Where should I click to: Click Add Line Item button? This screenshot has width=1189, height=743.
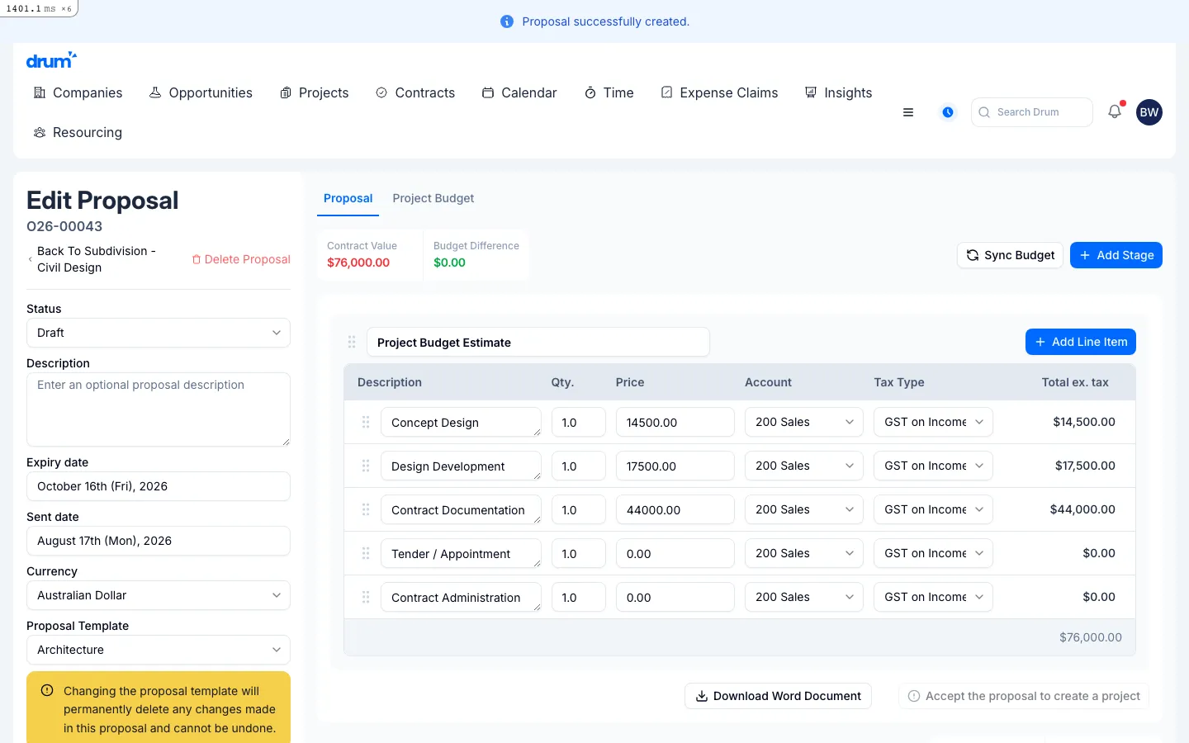(x=1081, y=342)
